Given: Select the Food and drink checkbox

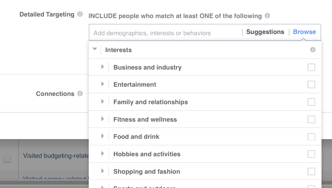Looking at the screenshot, I should (x=311, y=137).
